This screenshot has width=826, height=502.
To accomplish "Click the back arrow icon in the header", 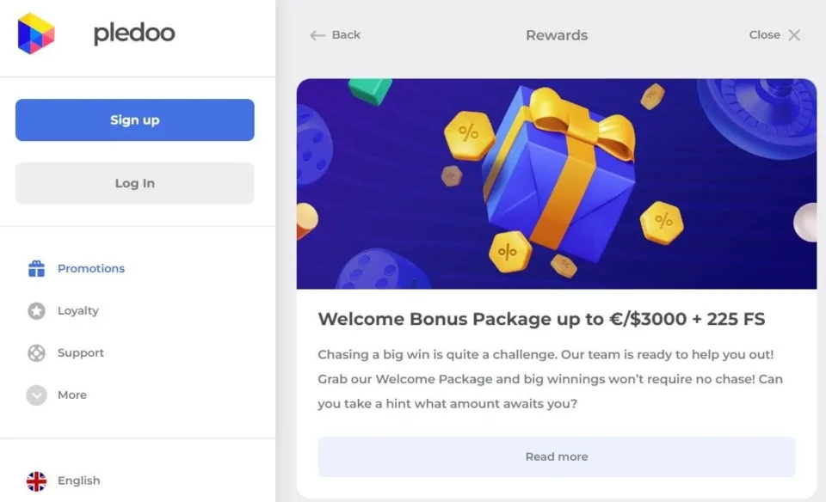I will tap(317, 35).
